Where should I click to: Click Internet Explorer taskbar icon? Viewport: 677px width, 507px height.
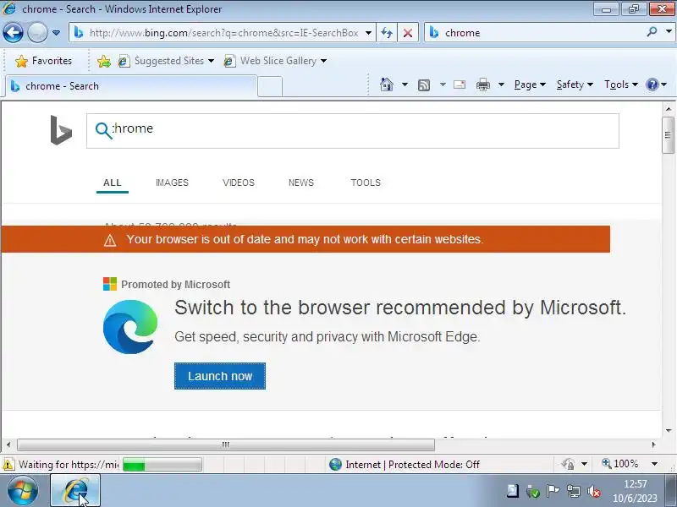click(75, 491)
